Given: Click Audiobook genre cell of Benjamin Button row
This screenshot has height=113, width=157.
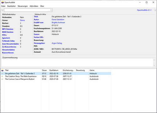Looking at the screenshot, I should coord(94,79).
